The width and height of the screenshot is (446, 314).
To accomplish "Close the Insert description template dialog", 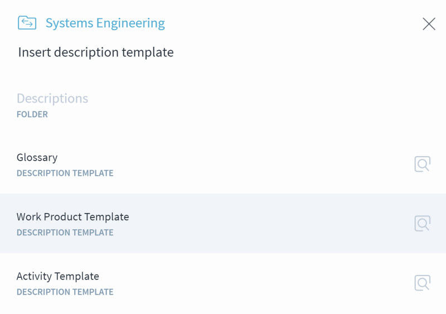I will point(429,23).
